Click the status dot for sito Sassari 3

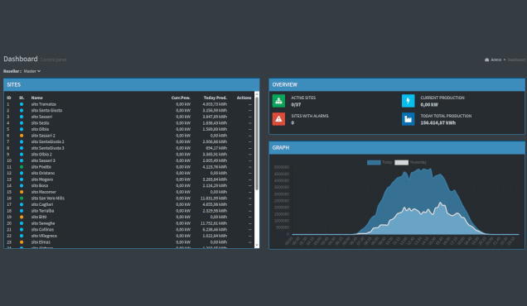[22, 160]
